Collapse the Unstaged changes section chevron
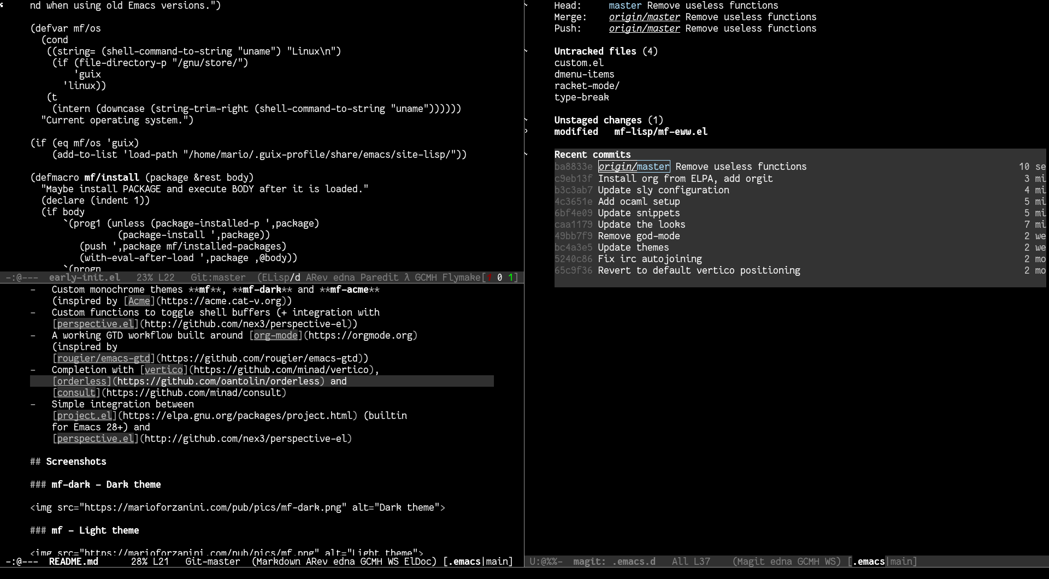This screenshot has width=1049, height=579. [526, 120]
